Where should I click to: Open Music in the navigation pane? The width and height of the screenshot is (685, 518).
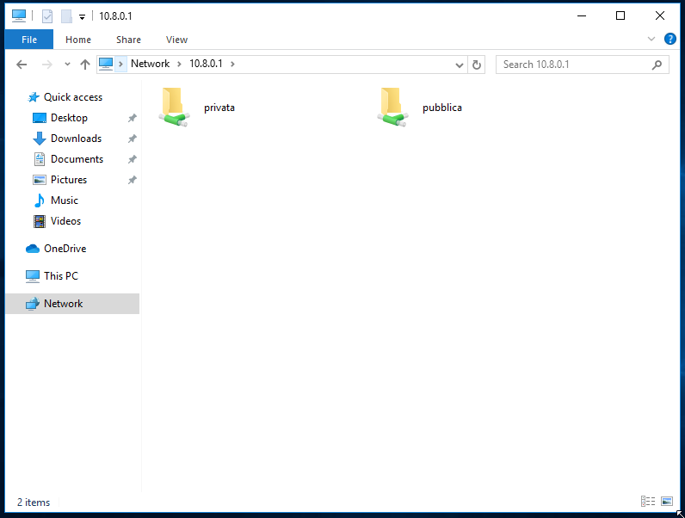[65, 200]
